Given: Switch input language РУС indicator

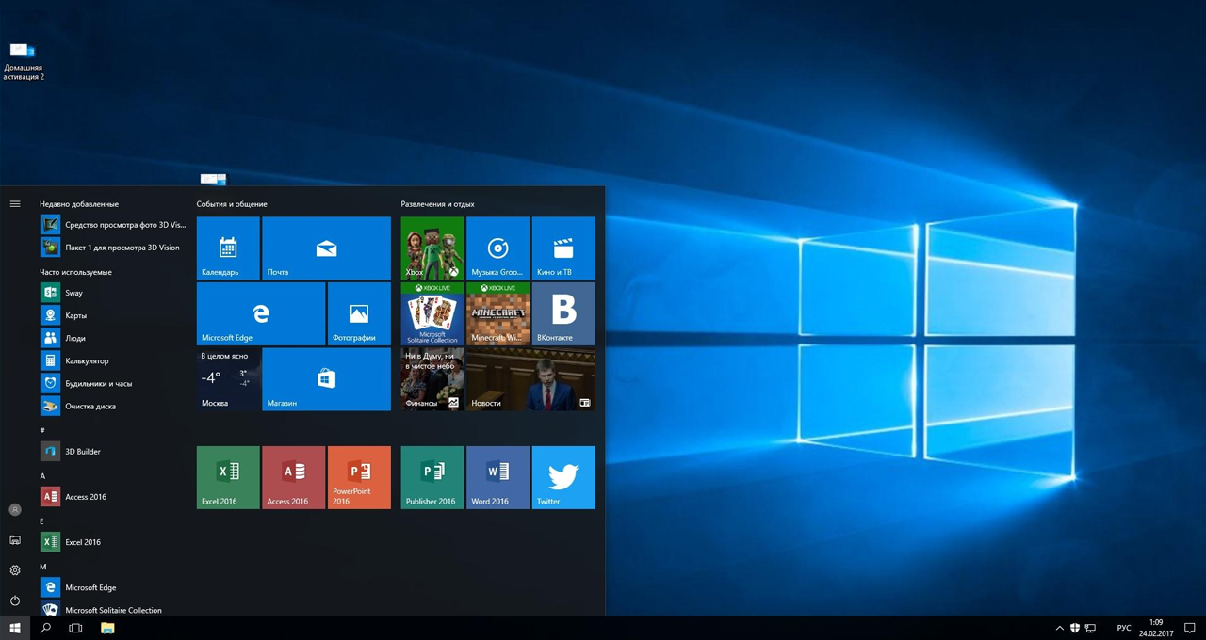Looking at the screenshot, I should tap(1124, 628).
